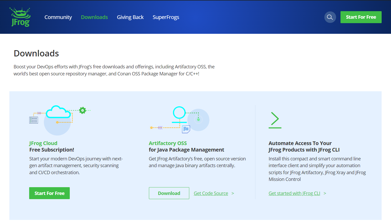Open the search magnifier icon

[330, 17]
